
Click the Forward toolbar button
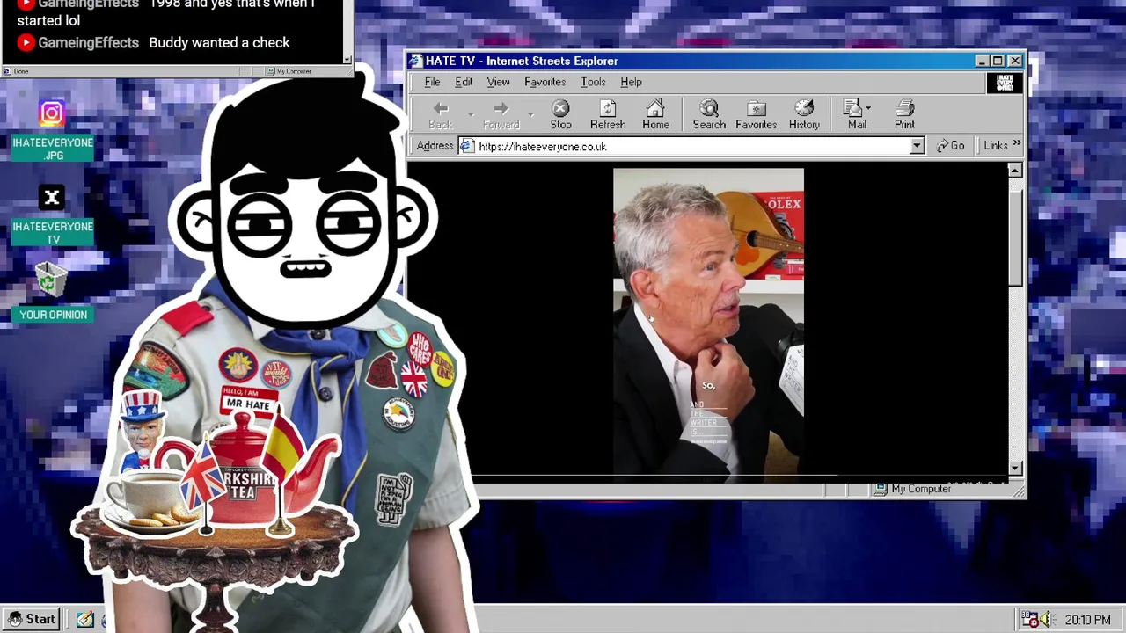501,115
